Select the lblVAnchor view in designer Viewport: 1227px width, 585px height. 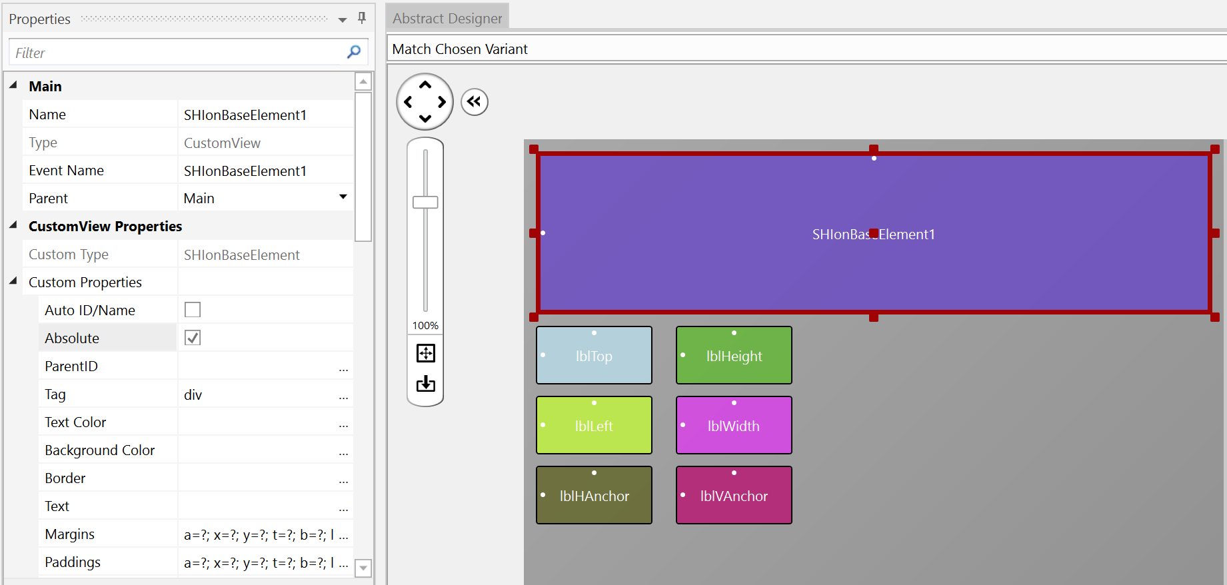(734, 495)
